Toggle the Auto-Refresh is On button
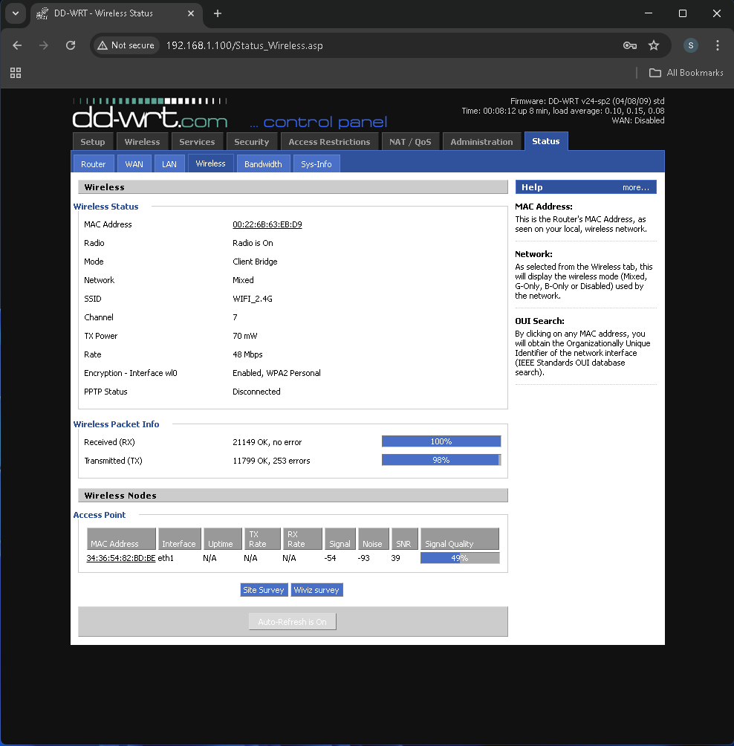The image size is (734, 746). pos(292,622)
